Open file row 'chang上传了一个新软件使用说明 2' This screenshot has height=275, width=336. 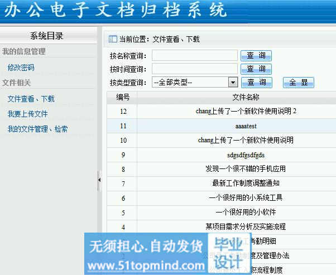[246, 111]
